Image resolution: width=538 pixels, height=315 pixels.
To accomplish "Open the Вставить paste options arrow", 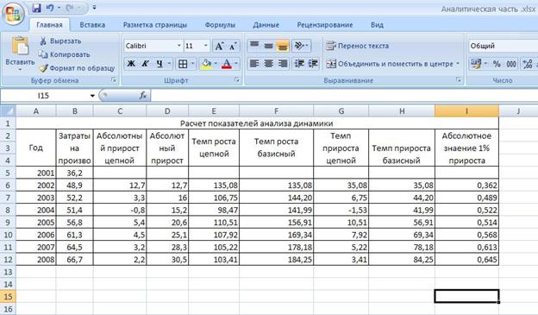I will [20, 69].
